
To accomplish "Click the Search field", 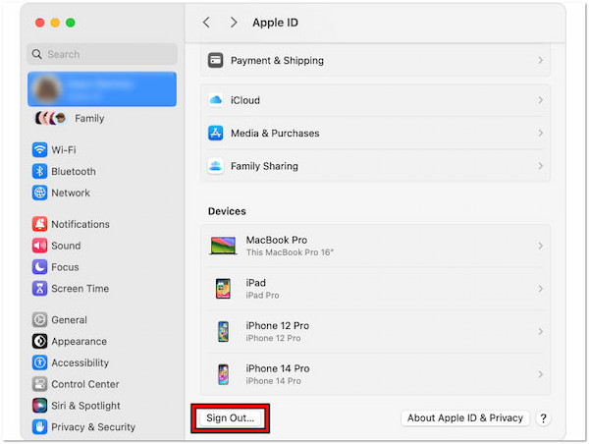I will pos(102,54).
